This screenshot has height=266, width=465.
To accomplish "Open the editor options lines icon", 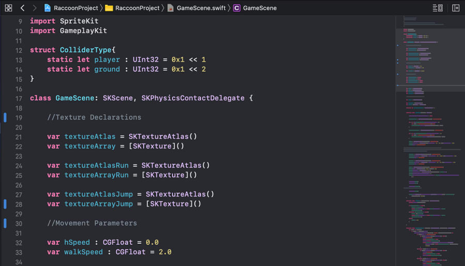I will [x=438, y=8].
